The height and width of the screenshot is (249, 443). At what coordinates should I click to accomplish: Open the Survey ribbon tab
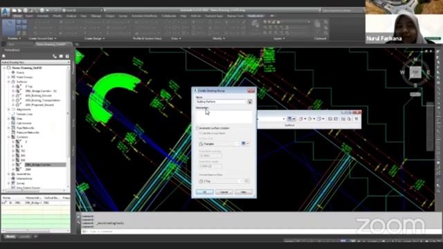(123, 16)
